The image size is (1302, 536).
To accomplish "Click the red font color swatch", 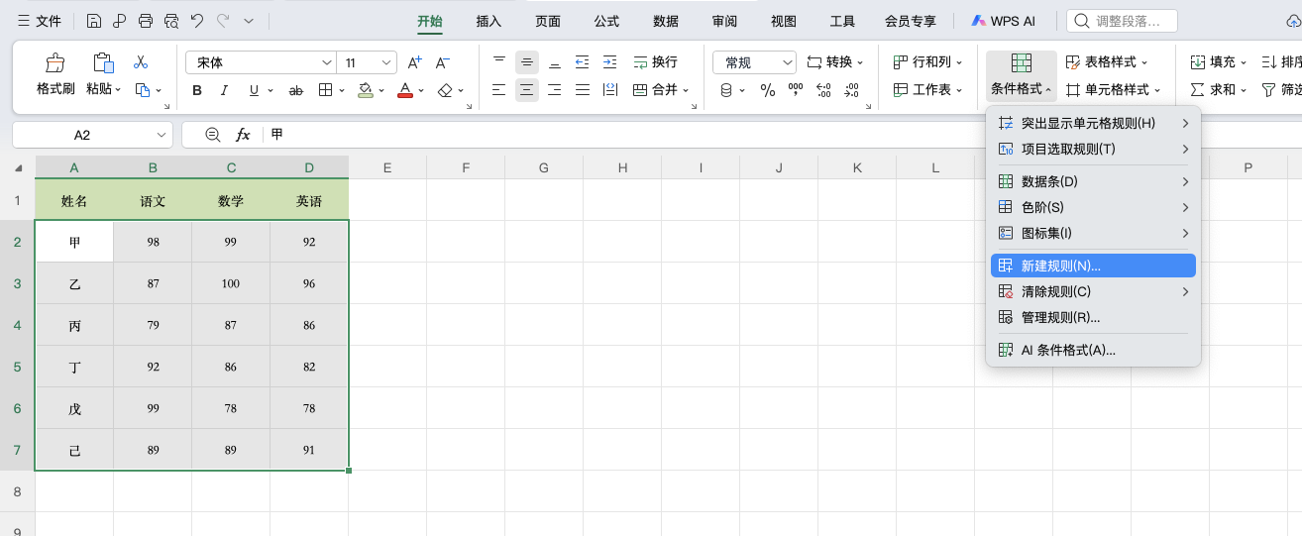I will click(404, 90).
